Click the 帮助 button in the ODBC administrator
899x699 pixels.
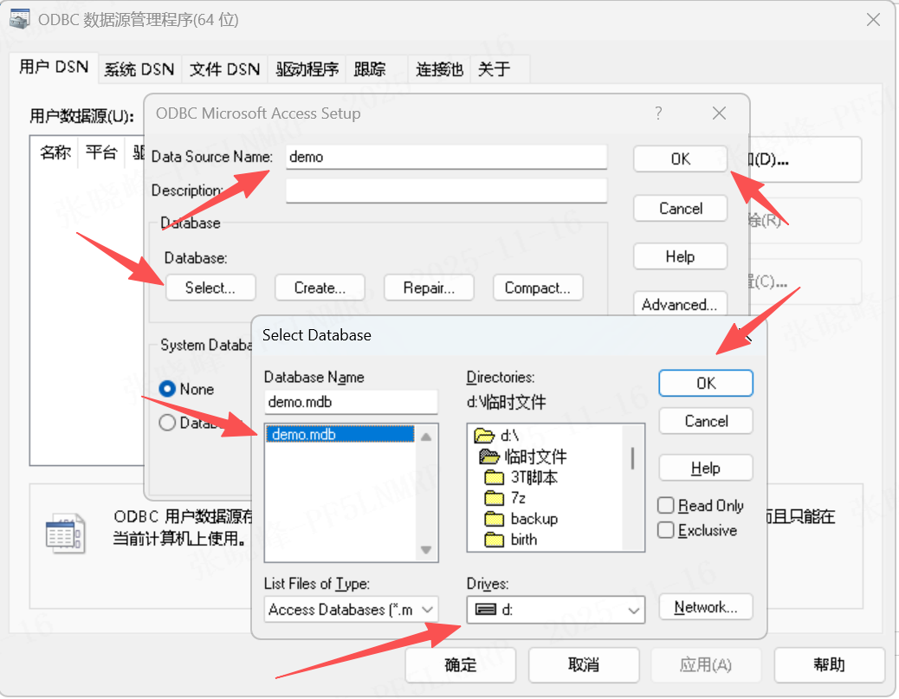click(x=829, y=665)
